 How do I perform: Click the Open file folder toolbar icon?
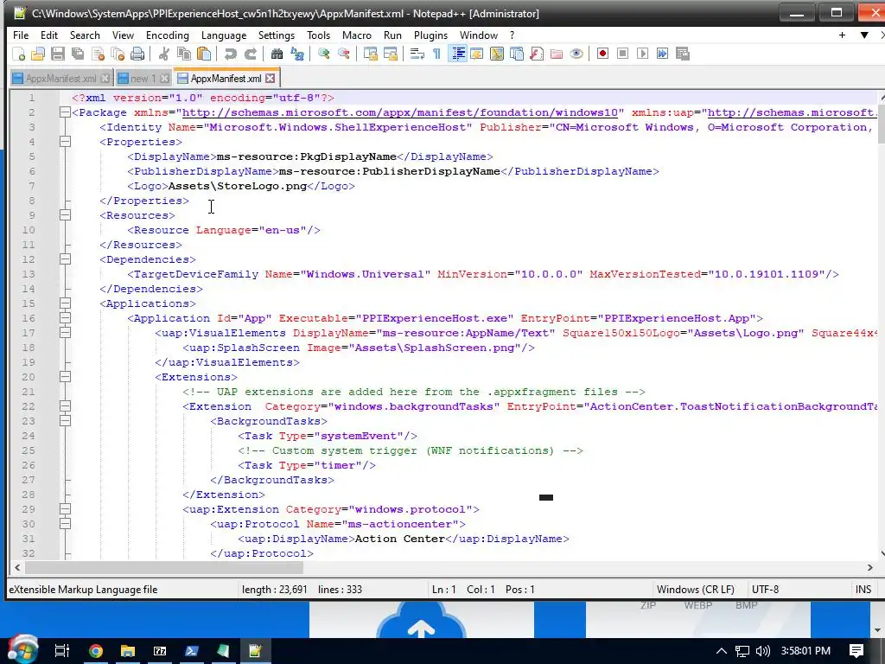38,54
